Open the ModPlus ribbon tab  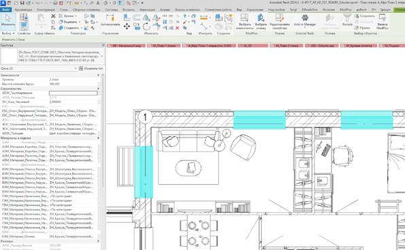[x=345, y=9]
